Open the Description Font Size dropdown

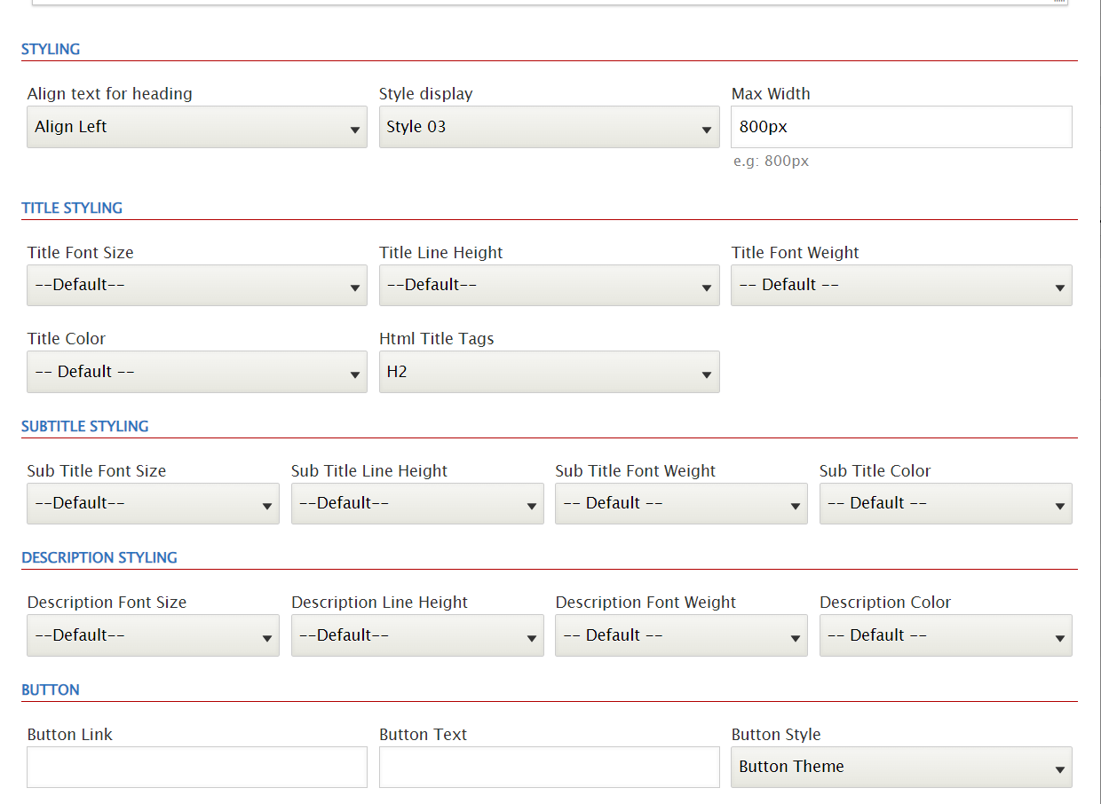click(x=153, y=635)
